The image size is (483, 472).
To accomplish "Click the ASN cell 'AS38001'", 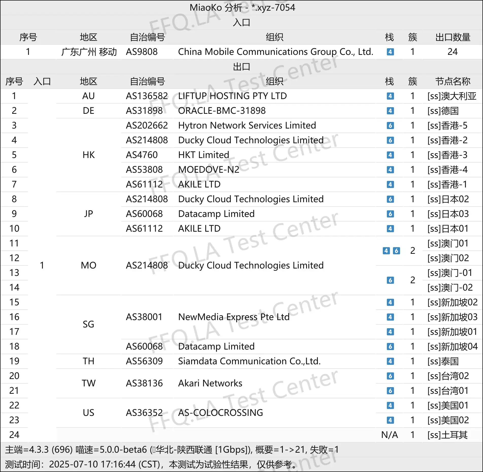I will click(144, 317).
